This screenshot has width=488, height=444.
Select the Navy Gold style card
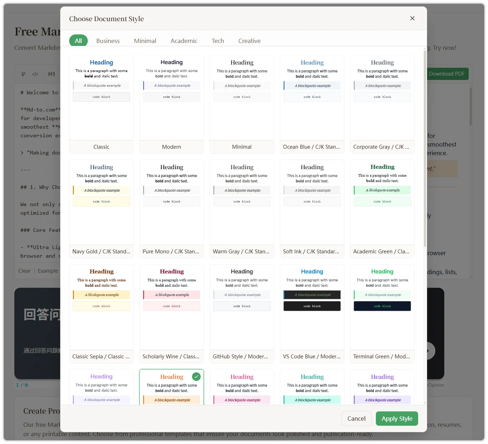point(101,209)
